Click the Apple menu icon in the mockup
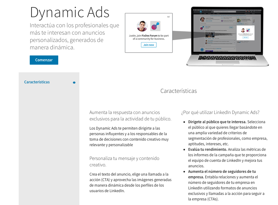Image resolution: width=278 pixels, height=205 pixels. click(194, 10)
